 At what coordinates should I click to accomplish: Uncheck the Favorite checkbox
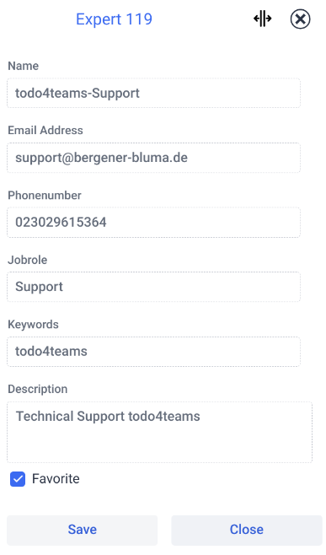(x=18, y=479)
